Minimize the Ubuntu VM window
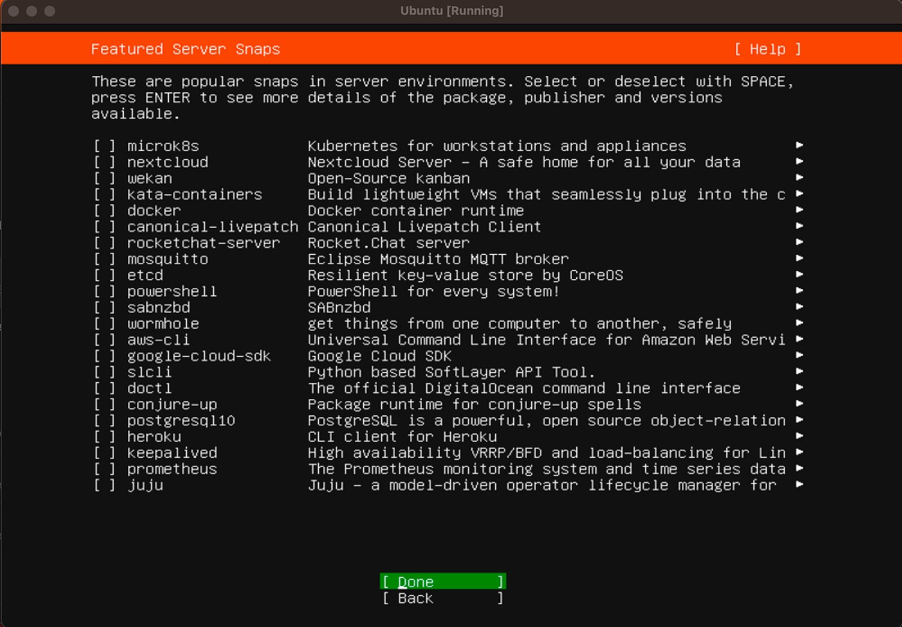Screen dimensions: 902x627 32,11
